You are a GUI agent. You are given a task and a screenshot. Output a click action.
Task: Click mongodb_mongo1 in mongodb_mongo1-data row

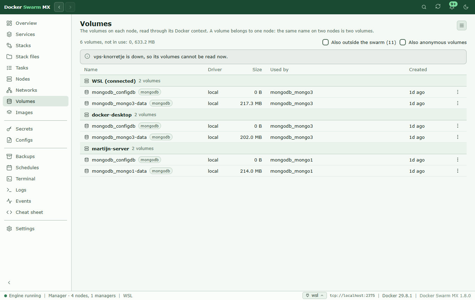[291, 171]
